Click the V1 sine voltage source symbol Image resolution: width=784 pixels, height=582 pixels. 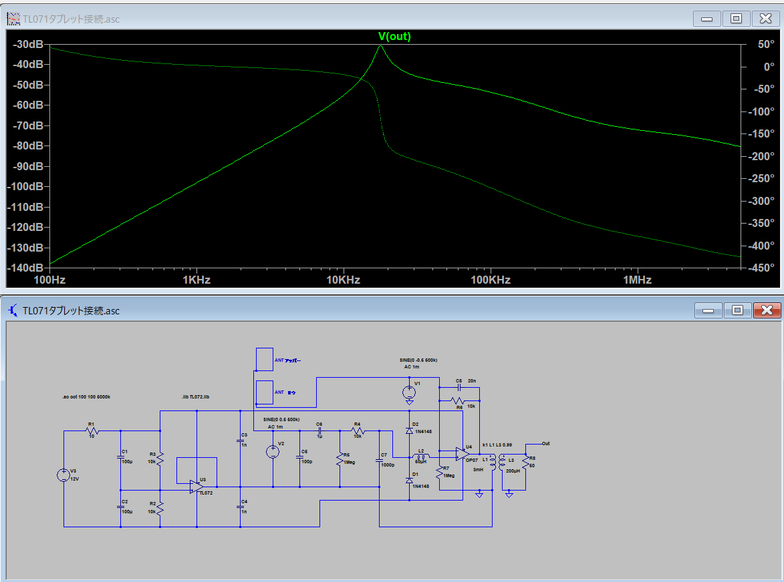(409, 392)
